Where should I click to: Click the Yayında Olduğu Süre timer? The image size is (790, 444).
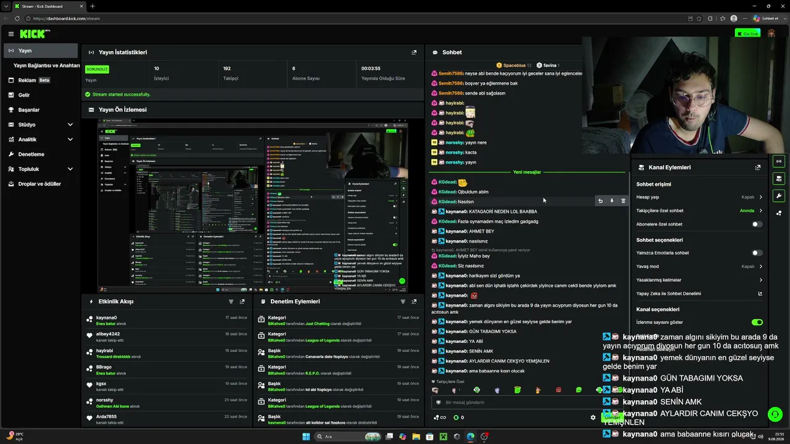[x=371, y=68]
